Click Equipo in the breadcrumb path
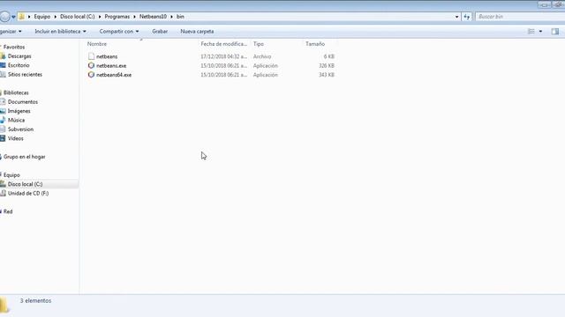This screenshot has width=565, height=317. (x=42, y=17)
